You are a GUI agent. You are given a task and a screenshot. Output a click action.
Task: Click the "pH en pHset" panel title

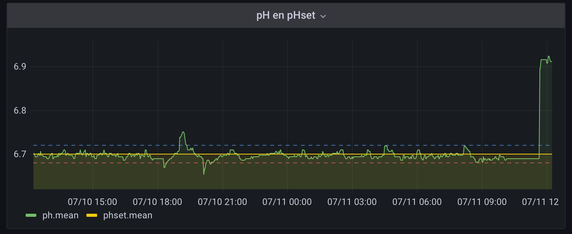(x=286, y=16)
